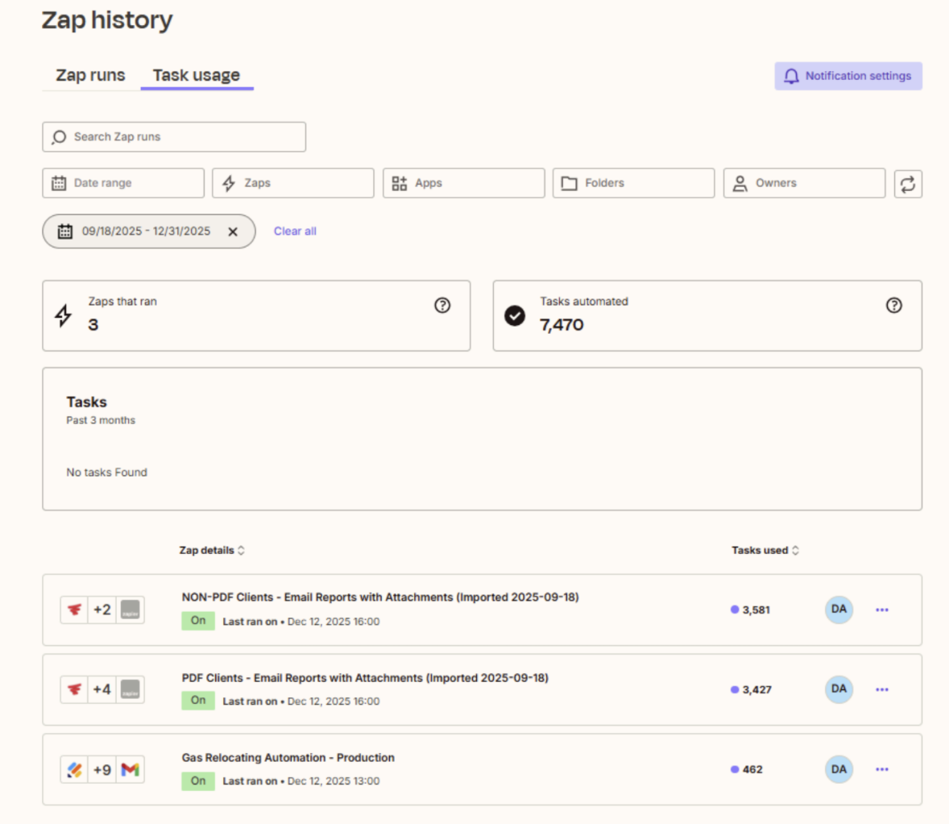This screenshot has height=824, width=949.
Task: Click the On status of NON-PDF Clients zap
Action: click(198, 621)
